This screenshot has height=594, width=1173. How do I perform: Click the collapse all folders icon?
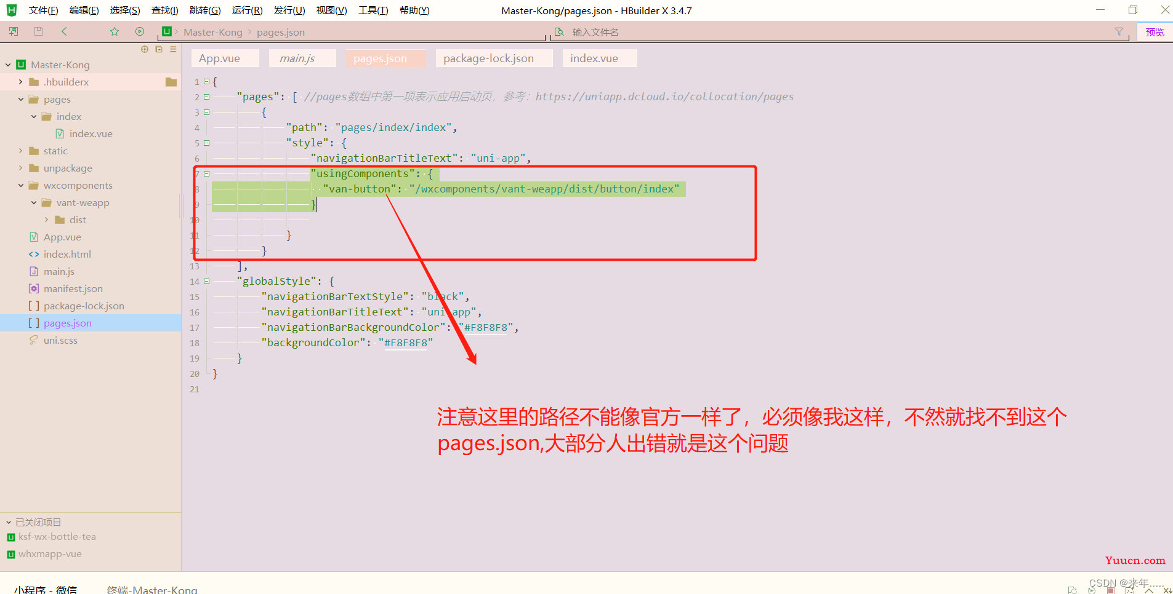159,49
